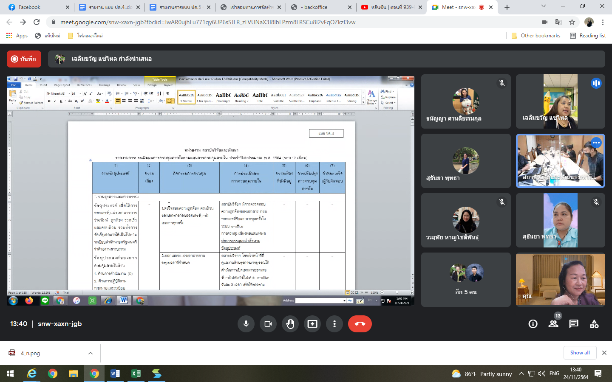Open Excel from the Windows taskbar

click(136, 374)
